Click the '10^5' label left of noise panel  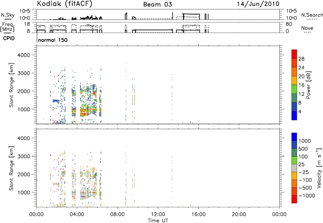point(25,11)
